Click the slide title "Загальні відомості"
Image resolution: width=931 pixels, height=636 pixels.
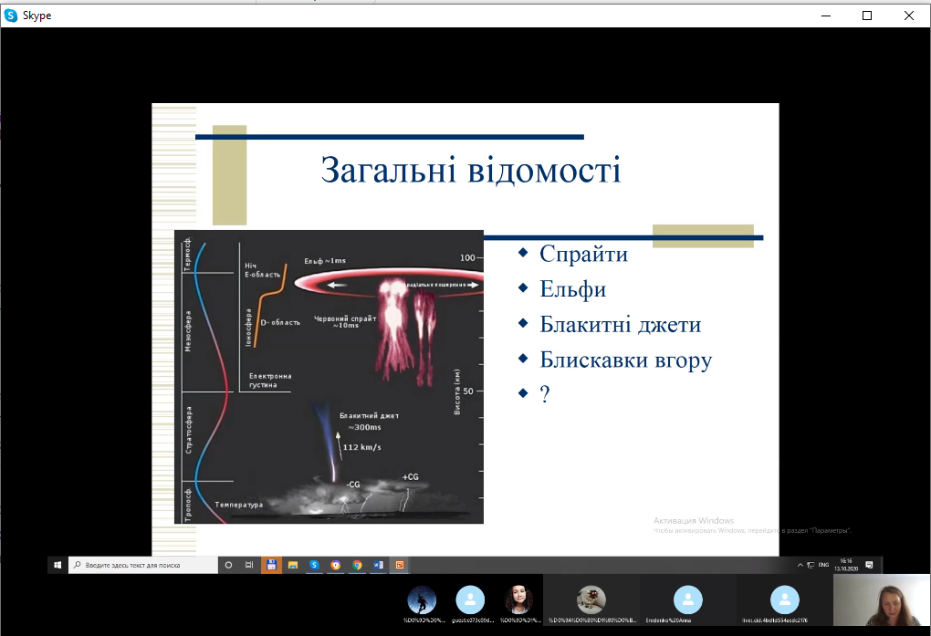tap(471, 170)
